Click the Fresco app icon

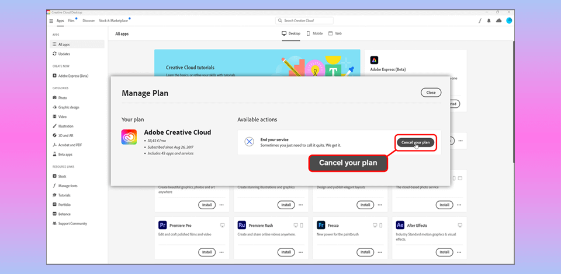[x=321, y=225]
